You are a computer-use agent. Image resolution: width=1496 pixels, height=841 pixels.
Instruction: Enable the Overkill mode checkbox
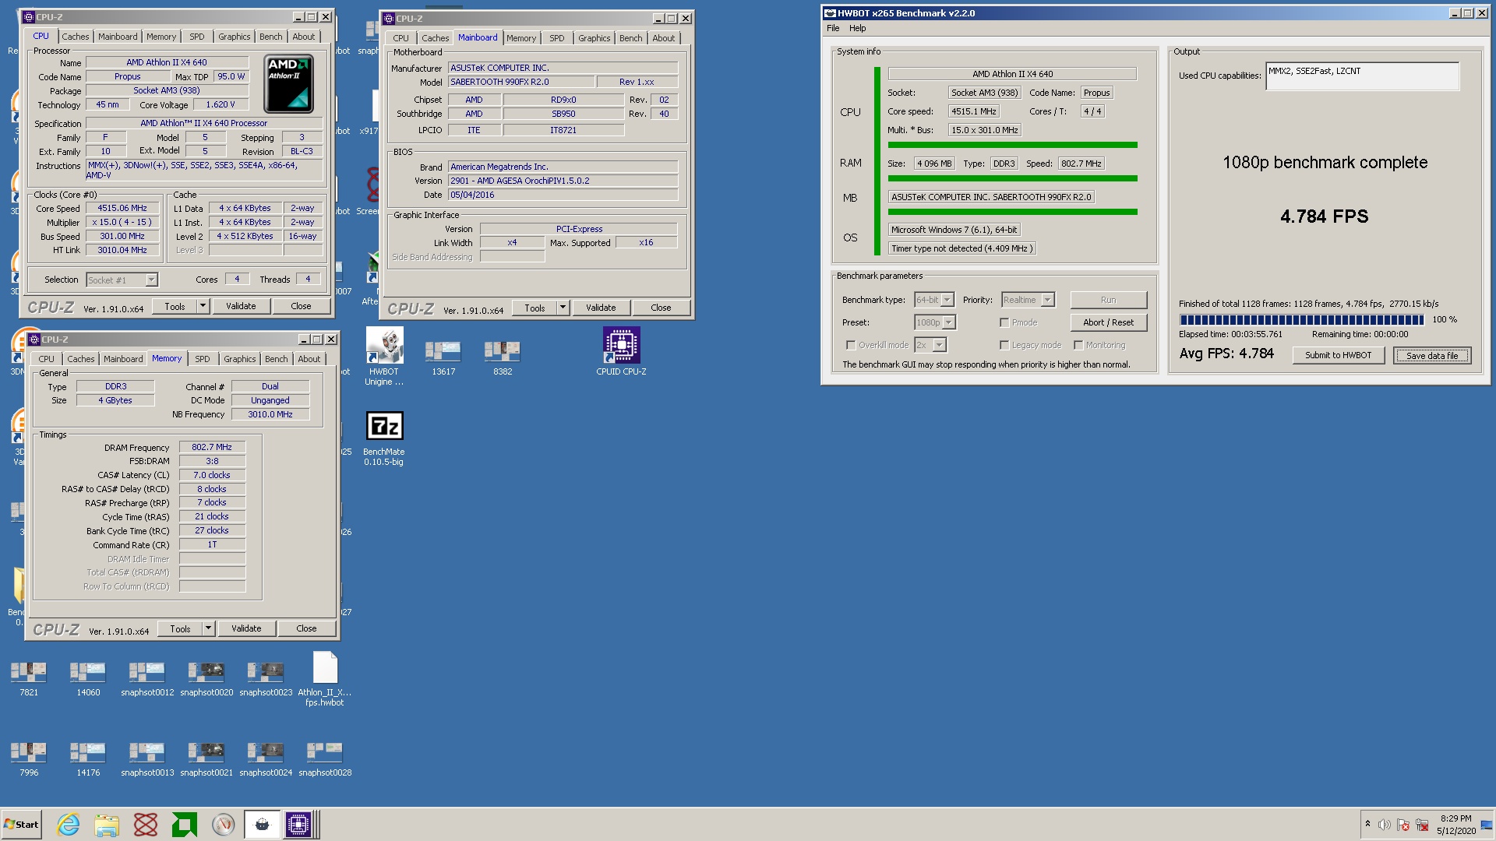[851, 345]
